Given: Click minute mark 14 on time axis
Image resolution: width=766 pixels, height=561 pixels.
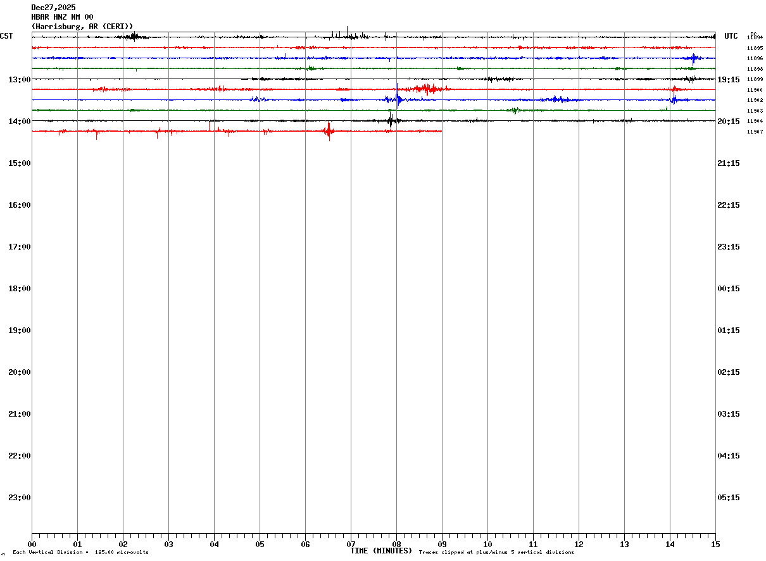Looking at the screenshot, I should click(x=670, y=545).
